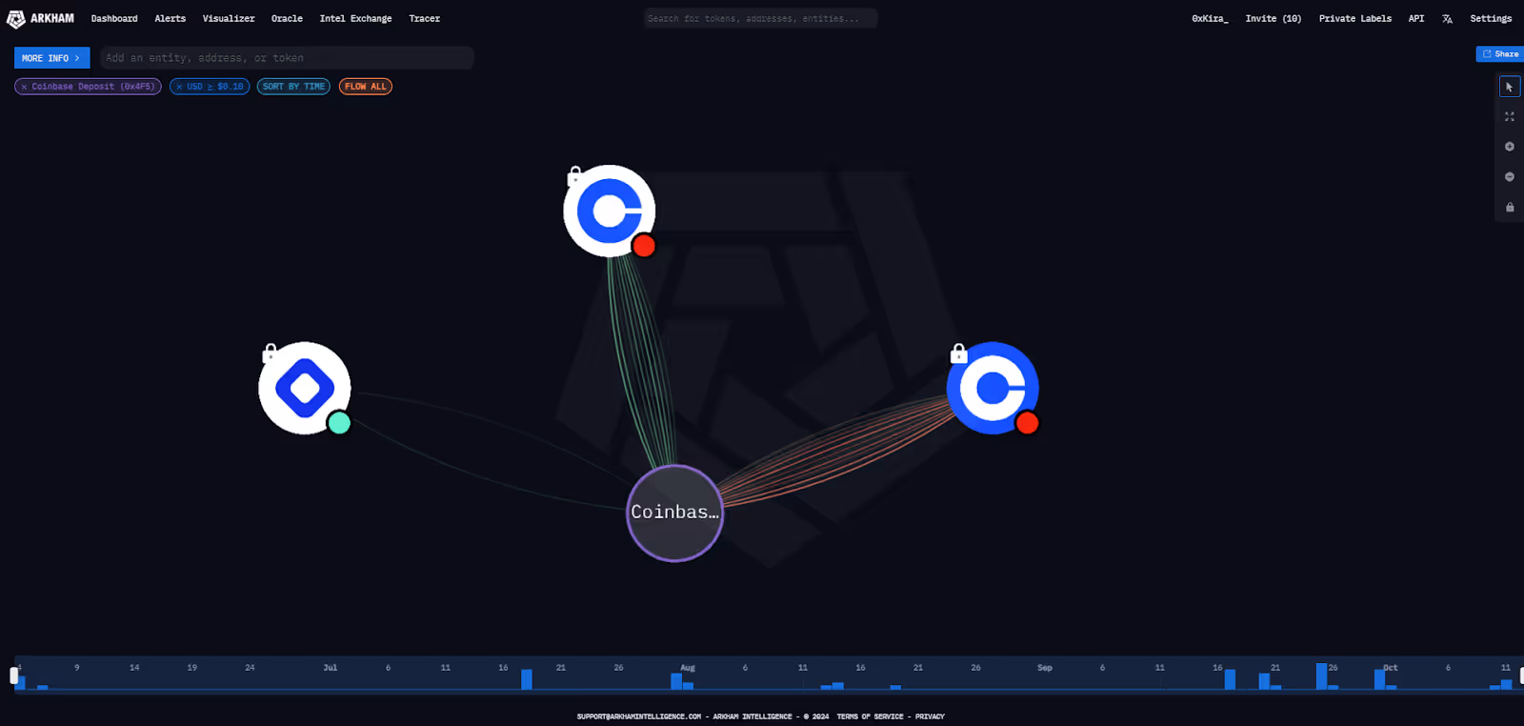Open the PRIVACY link in footer

930,716
